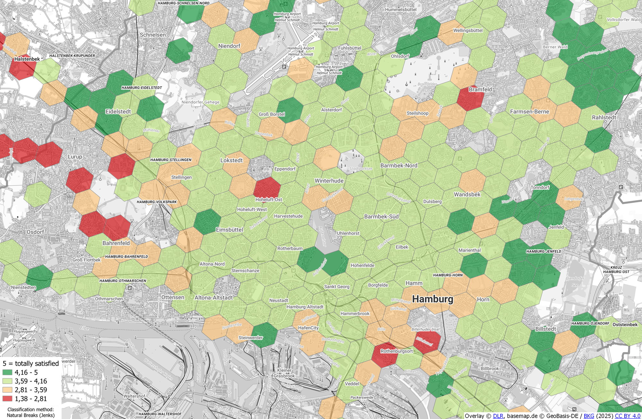Screen dimensions: 642x419
Task: Click the Eimsbüttel district label
Action: (229, 230)
